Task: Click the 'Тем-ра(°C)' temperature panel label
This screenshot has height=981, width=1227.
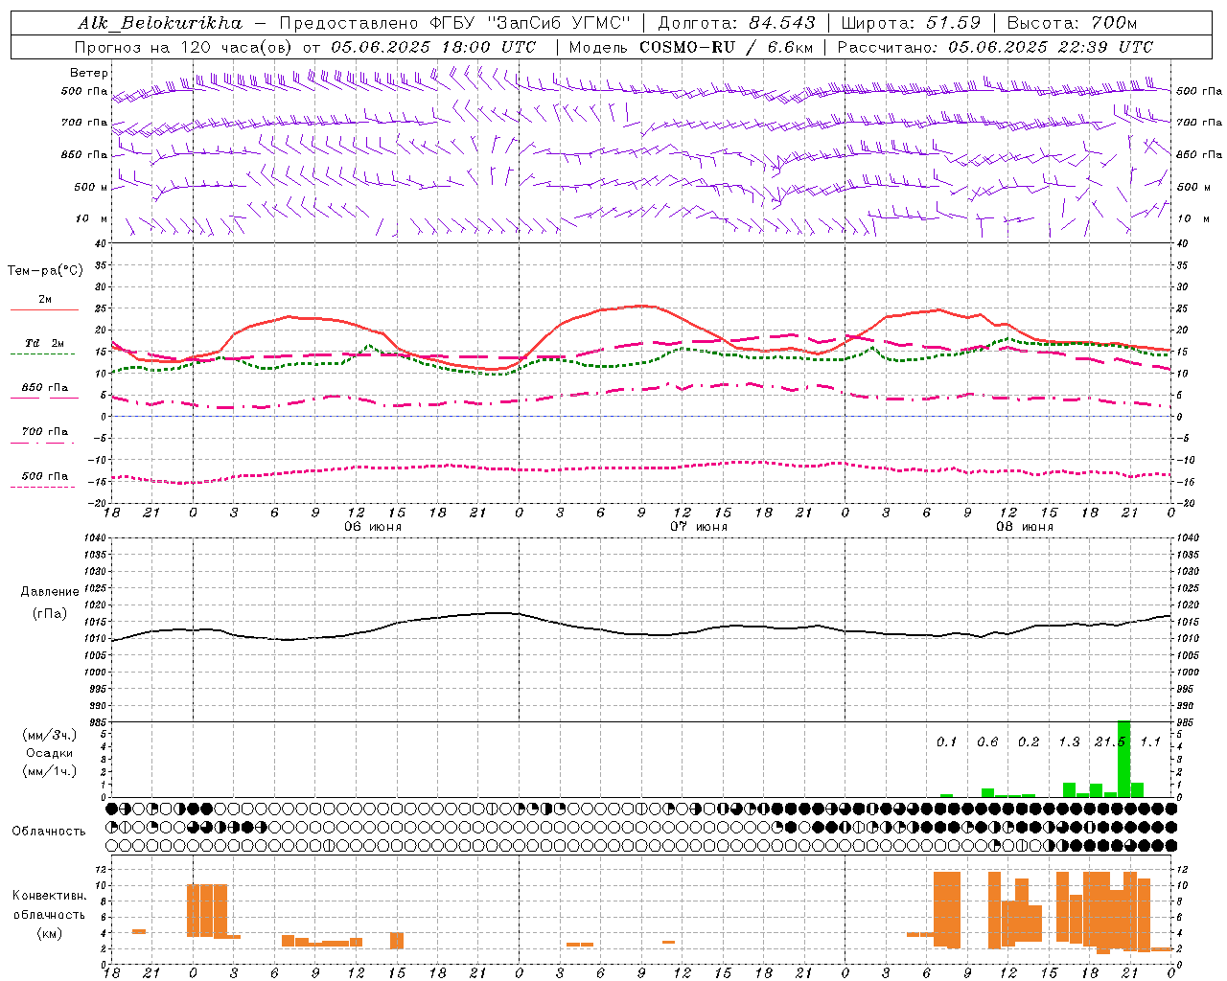Action: (x=45, y=271)
